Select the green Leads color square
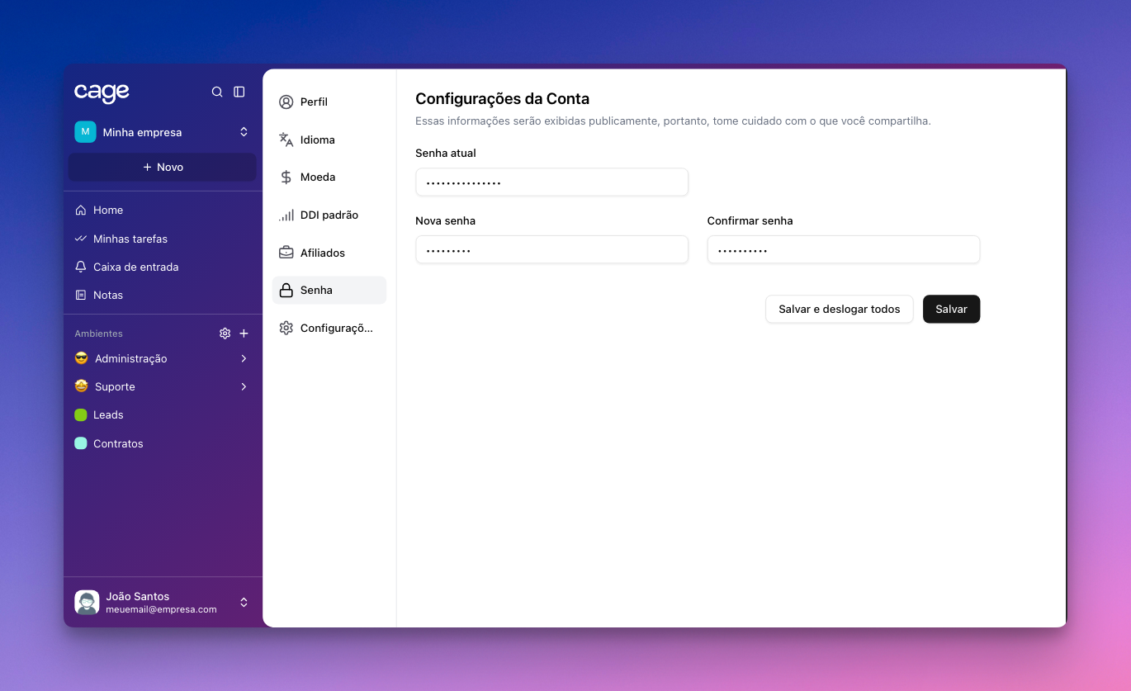Image resolution: width=1131 pixels, height=691 pixels. 81,415
